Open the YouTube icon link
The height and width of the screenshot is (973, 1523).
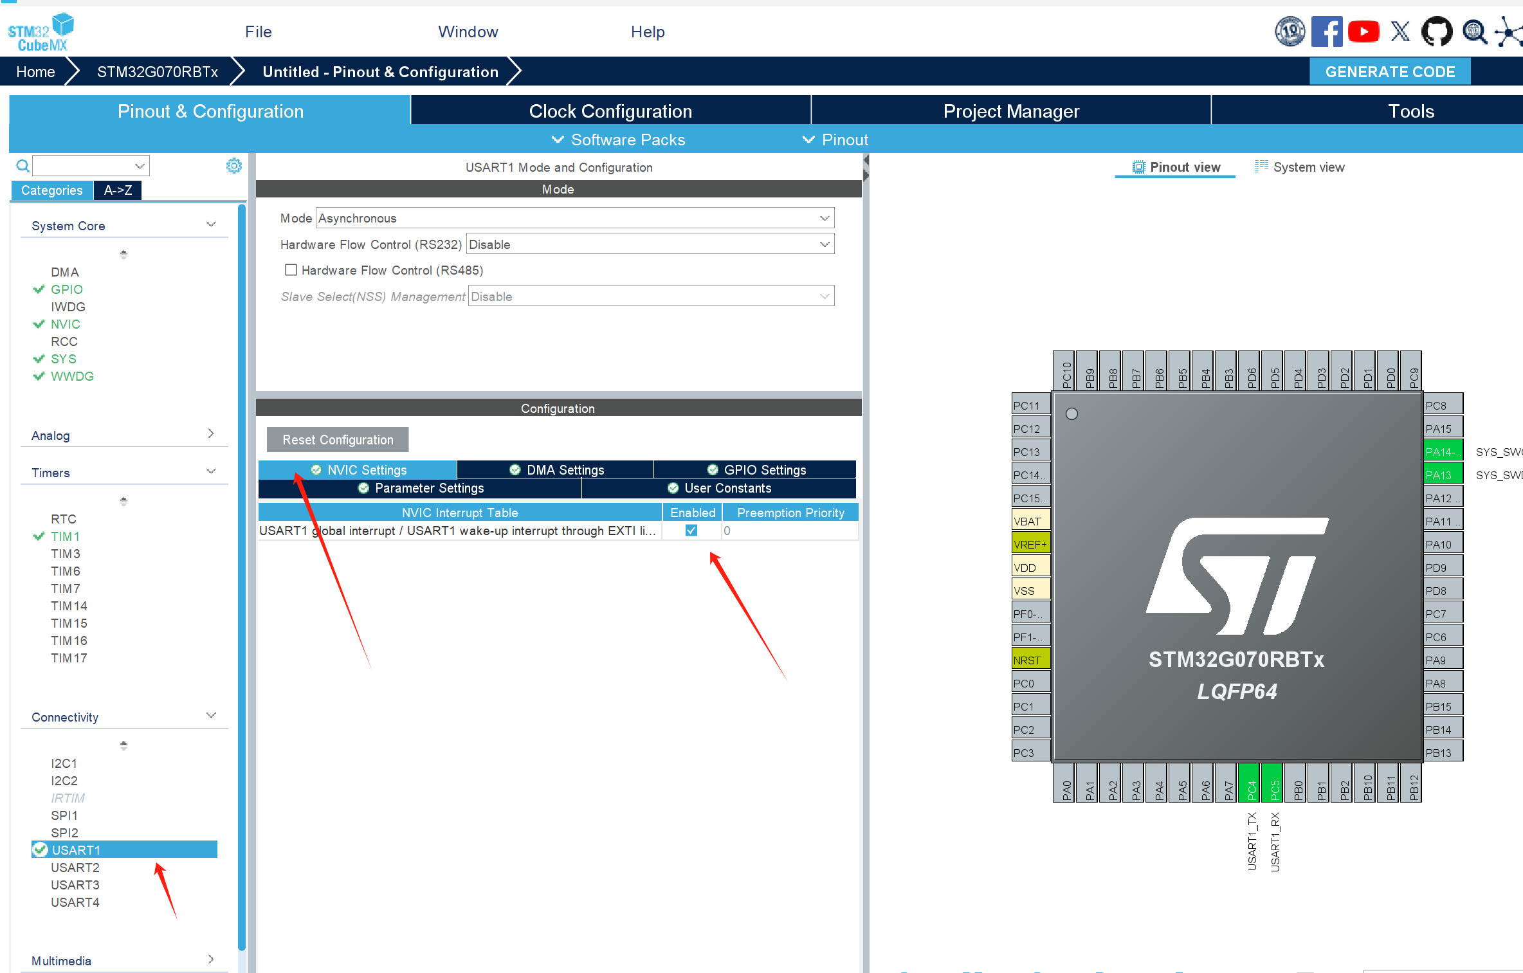(1363, 32)
